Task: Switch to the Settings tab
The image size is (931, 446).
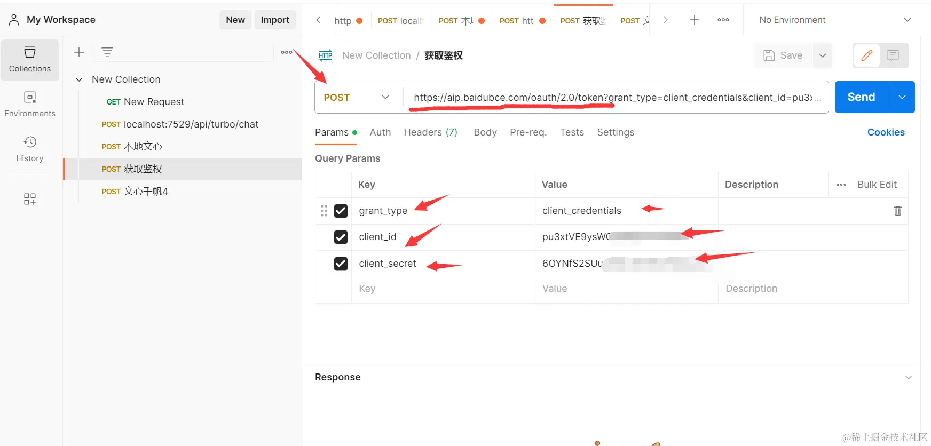Action: pos(616,132)
